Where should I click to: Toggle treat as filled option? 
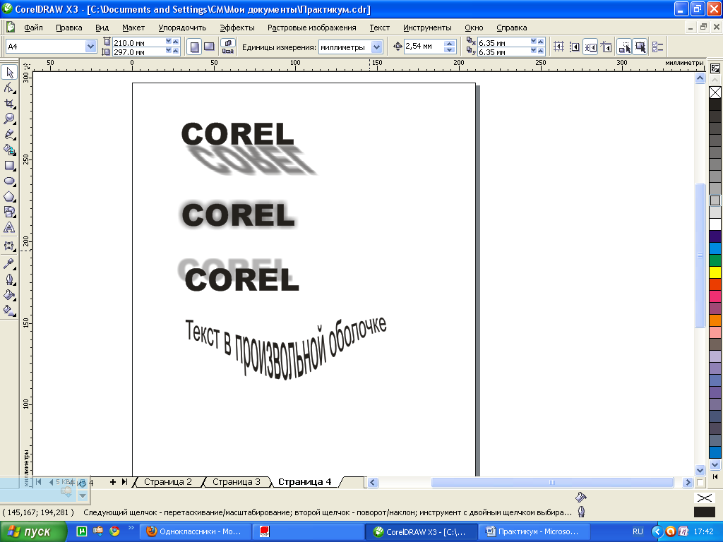(x=640, y=47)
